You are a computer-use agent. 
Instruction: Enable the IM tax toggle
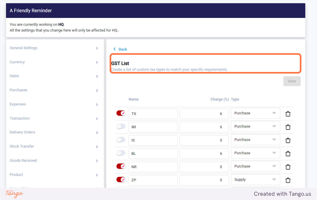click(x=121, y=126)
